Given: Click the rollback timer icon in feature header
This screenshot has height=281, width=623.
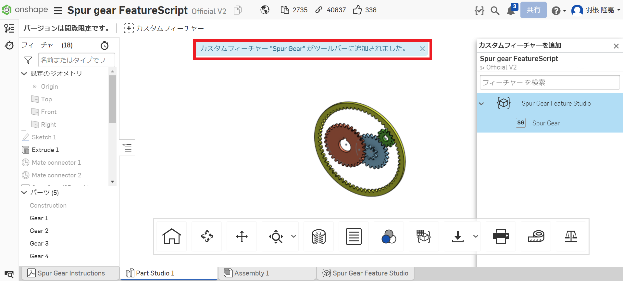Looking at the screenshot, I should [105, 45].
